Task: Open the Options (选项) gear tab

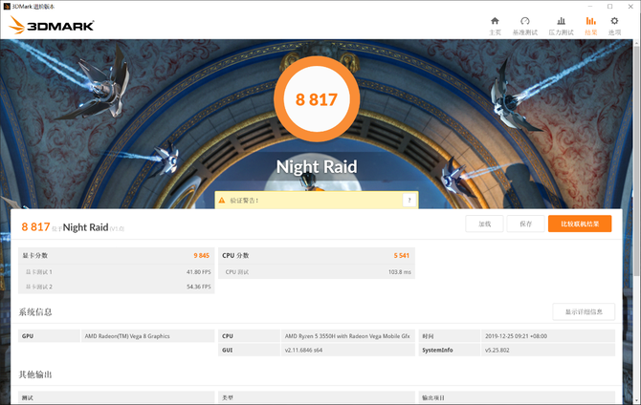Action: pyautogui.click(x=614, y=26)
